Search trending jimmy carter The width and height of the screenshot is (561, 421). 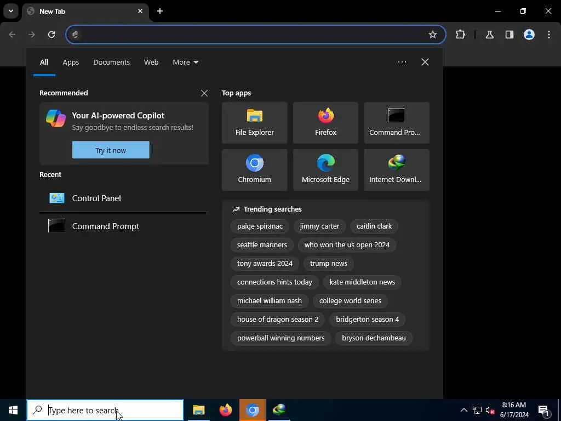click(x=319, y=226)
